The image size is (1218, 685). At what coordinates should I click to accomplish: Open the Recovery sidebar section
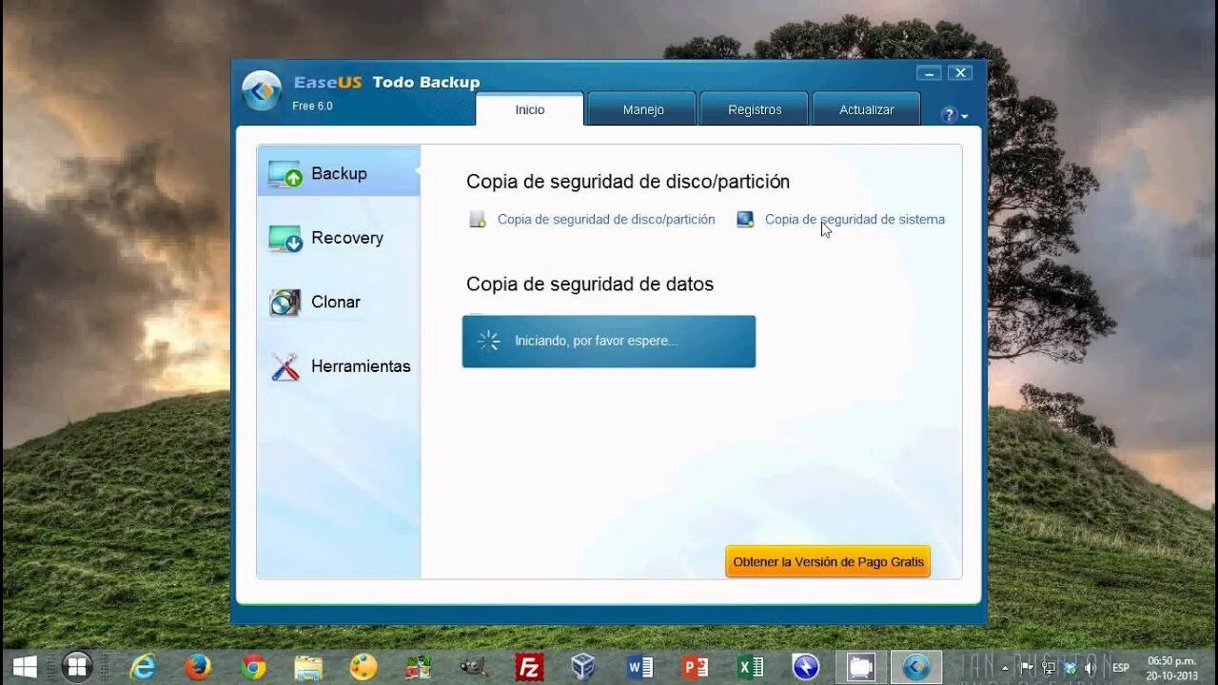[x=339, y=238]
